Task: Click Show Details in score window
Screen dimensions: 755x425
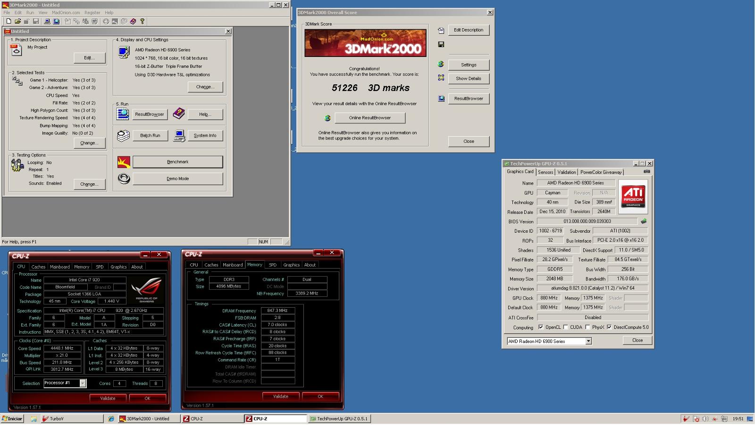Action: 469,78
